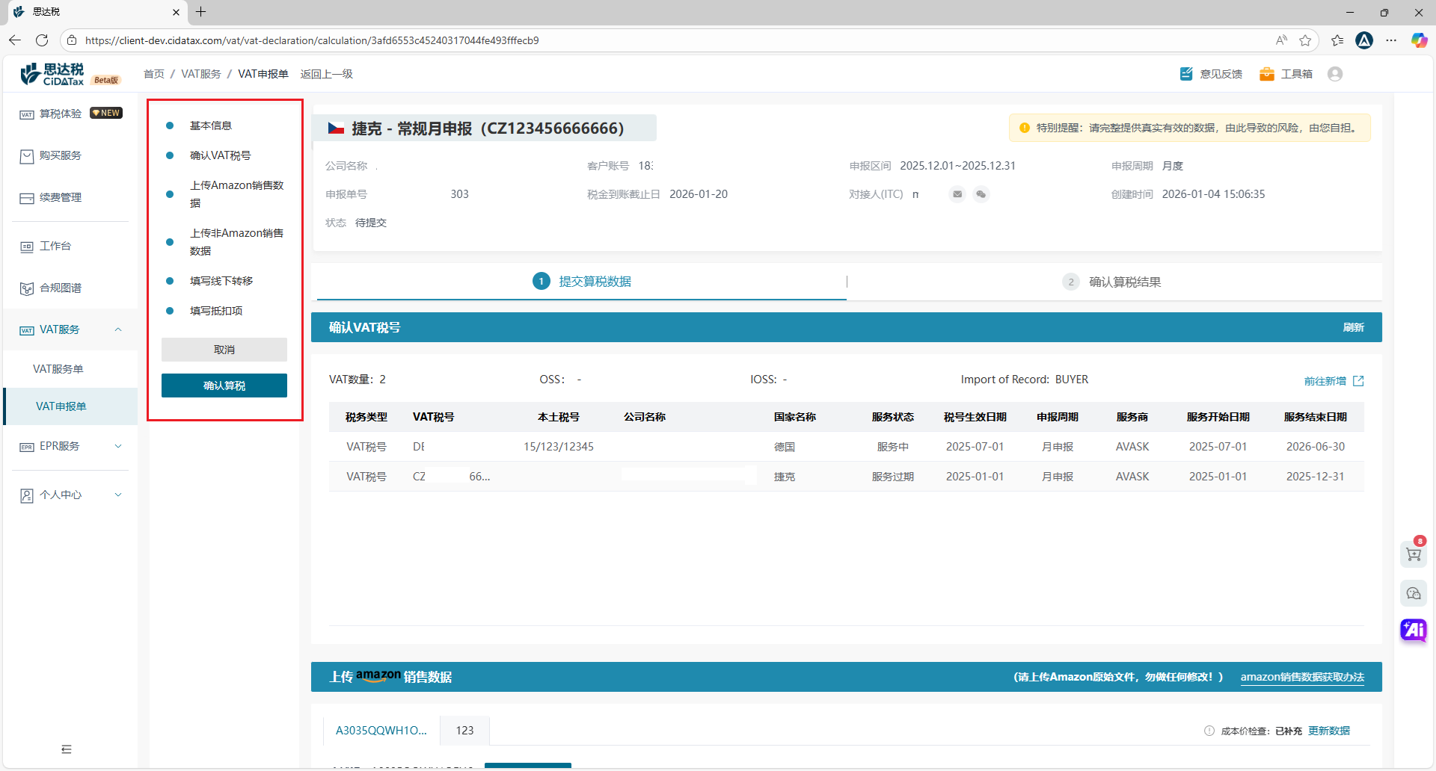
Task: Select VAT服务单 in the sidebar
Action: point(58,369)
